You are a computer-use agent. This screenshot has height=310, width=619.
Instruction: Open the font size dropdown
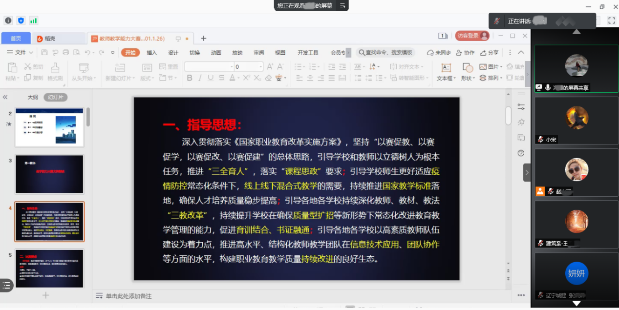coord(260,67)
